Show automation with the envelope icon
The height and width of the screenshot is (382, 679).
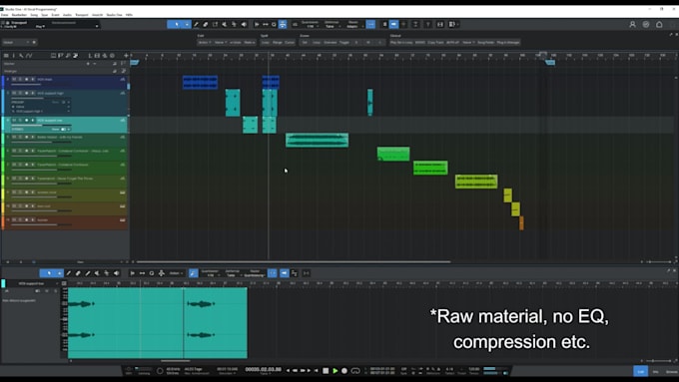[x=29, y=56]
